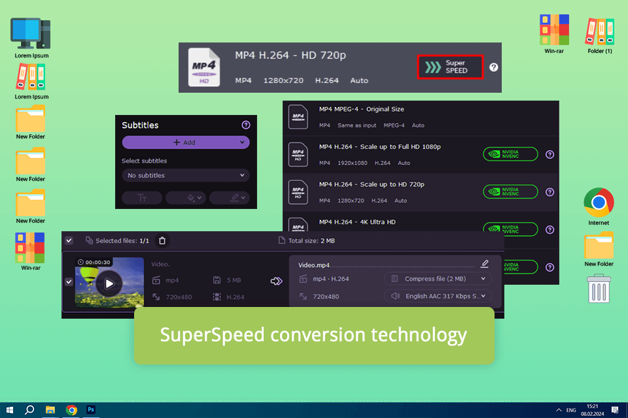Image resolution: width=628 pixels, height=418 pixels.
Task: Click the trash delete selected files icon
Action: 162,240
